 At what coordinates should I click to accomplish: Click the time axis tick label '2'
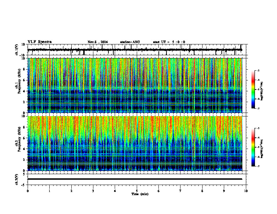71,191
